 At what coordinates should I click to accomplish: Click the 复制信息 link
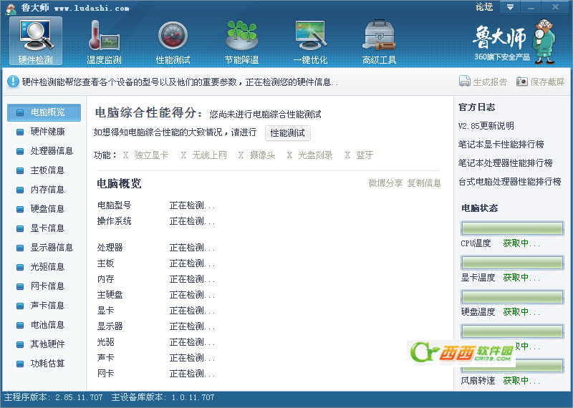tap(424, 183)
